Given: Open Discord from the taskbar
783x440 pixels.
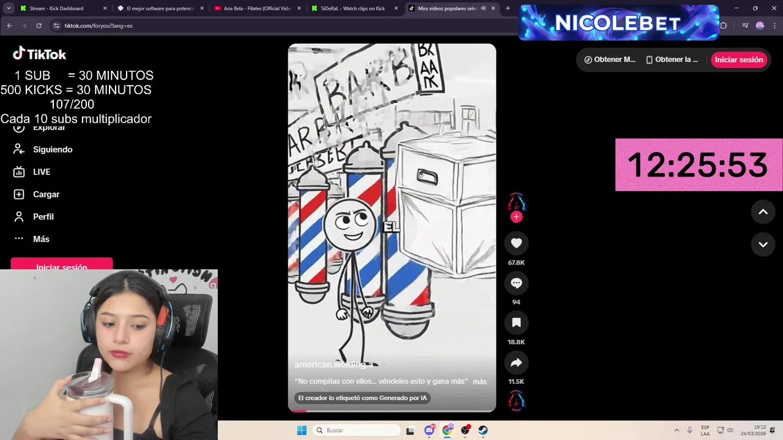Looking at the screenshot, I should coord(429,430).
